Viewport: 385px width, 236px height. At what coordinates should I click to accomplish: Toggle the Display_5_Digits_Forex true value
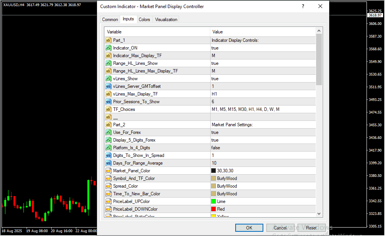(x=263, y=140)
